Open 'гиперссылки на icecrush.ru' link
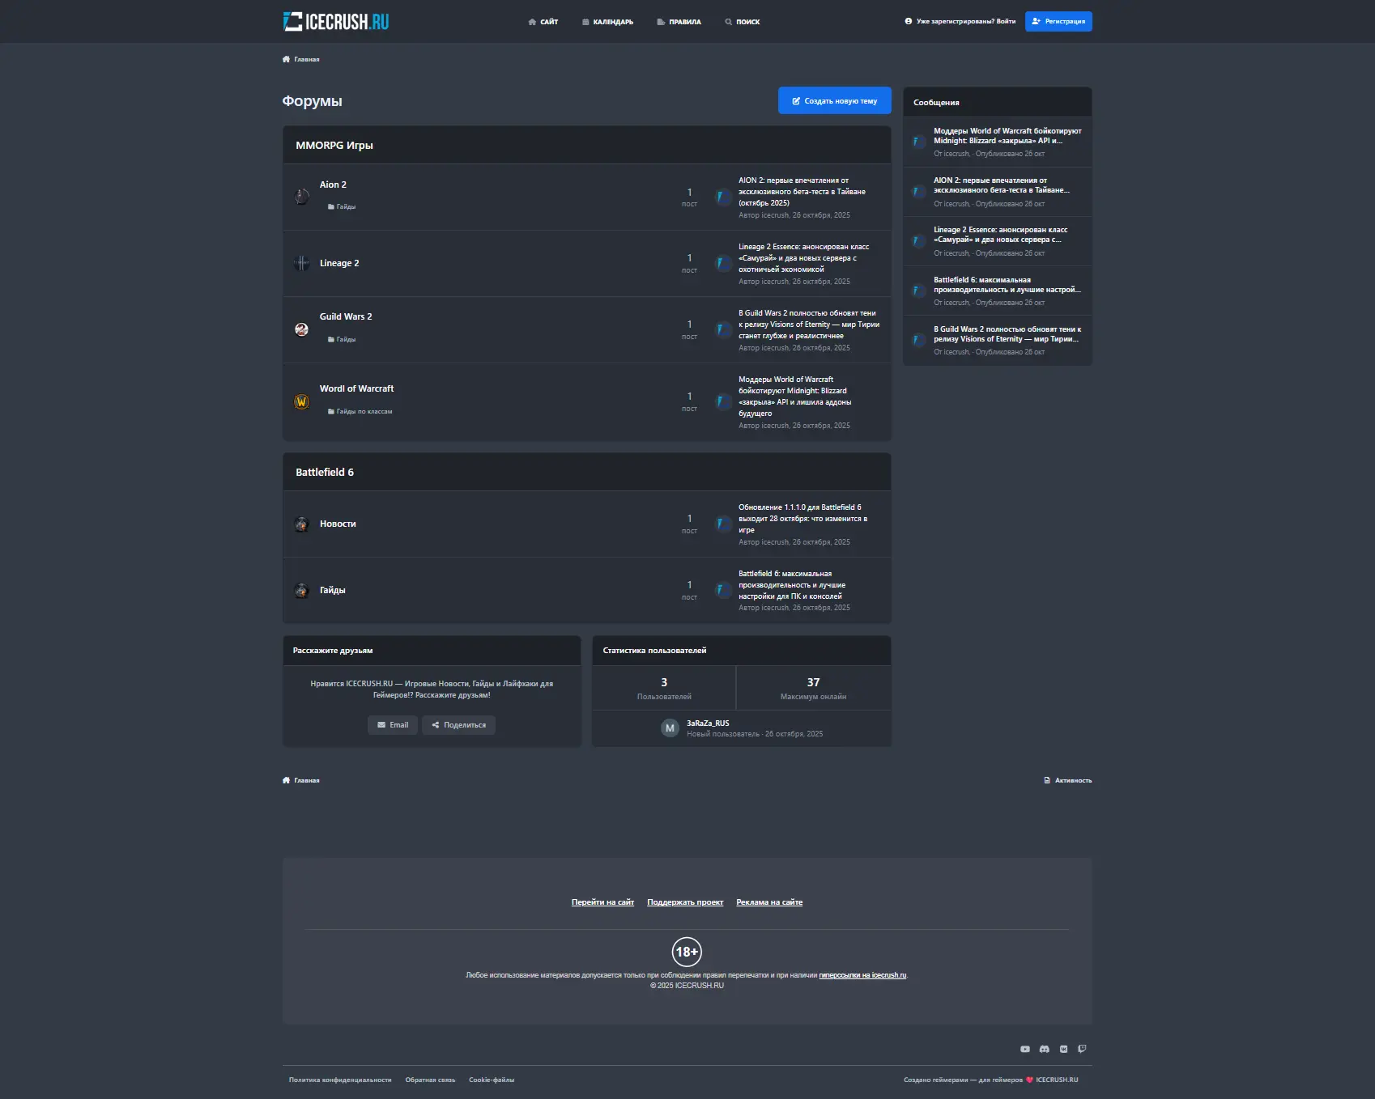 pos(862,975)
